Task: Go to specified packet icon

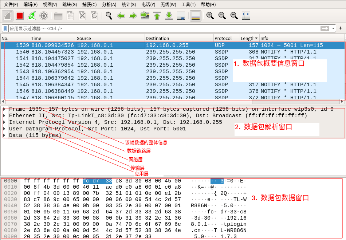Action: tap(145, 16)
